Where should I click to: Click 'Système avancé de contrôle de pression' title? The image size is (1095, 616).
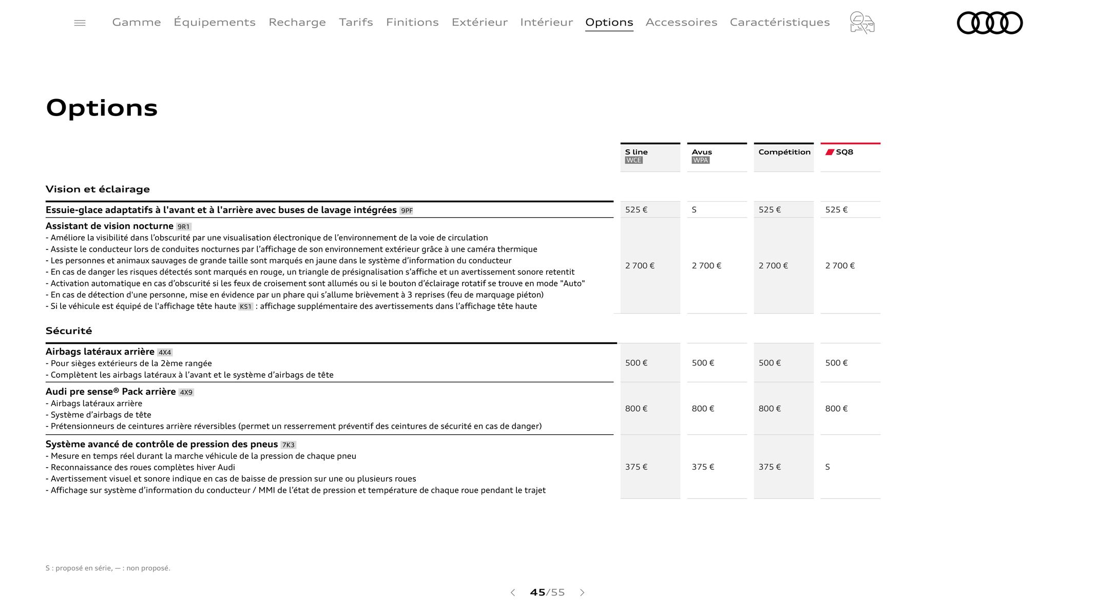click(162, 444)
